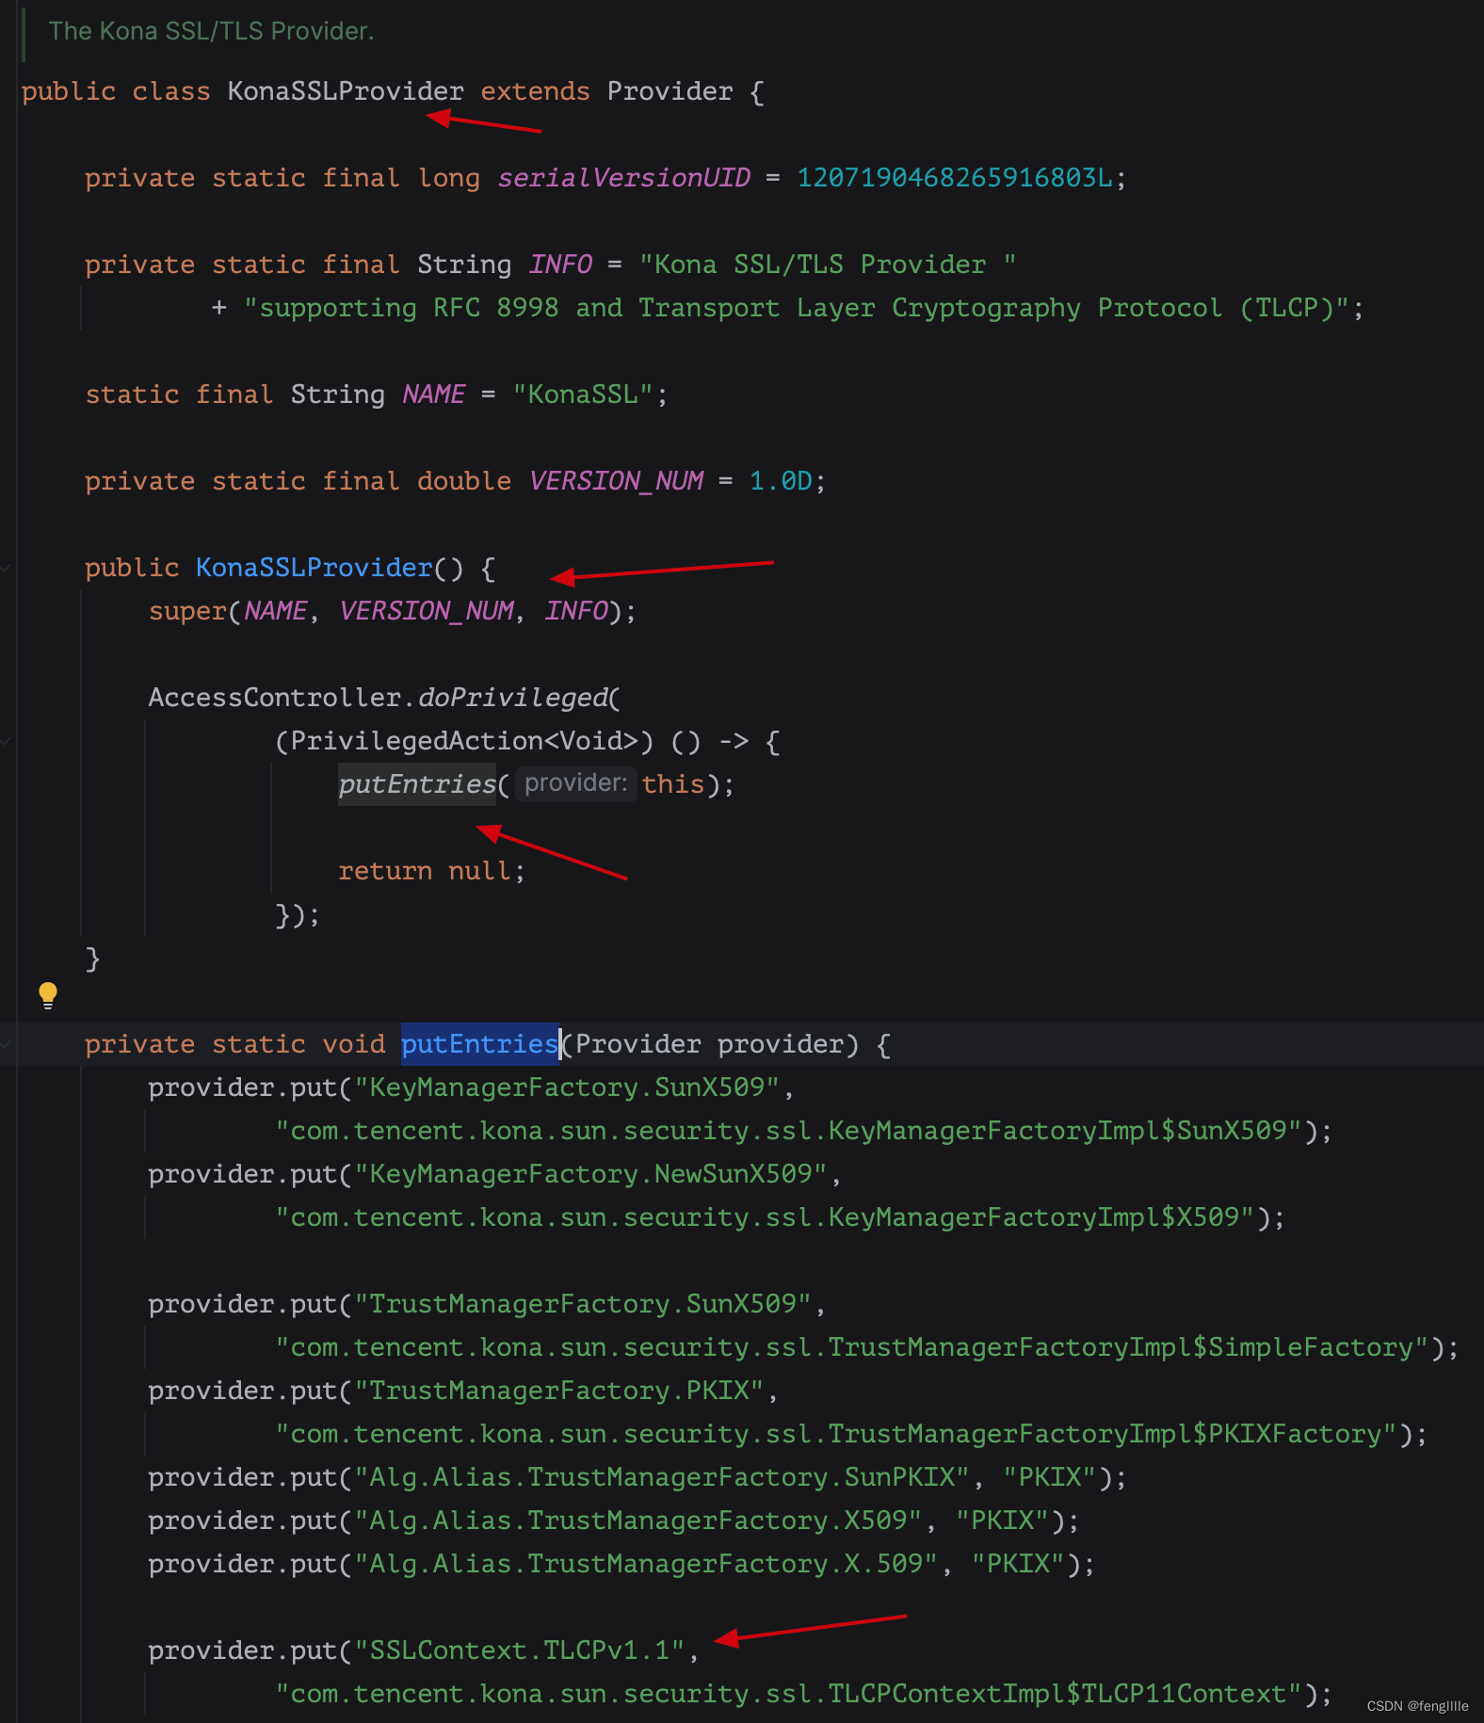Click AccessController.doPrivileged method call
The image size is (1484, 1723).
[x=384, y=698]
